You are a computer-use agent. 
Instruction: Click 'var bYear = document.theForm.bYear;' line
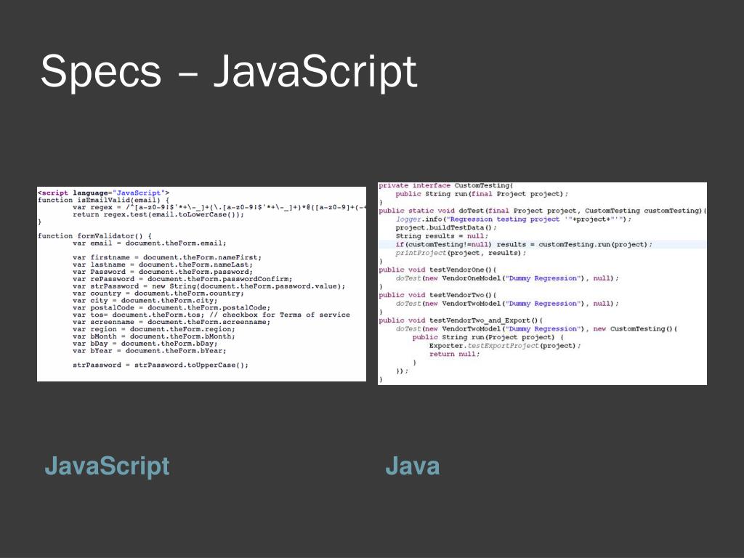150,351
